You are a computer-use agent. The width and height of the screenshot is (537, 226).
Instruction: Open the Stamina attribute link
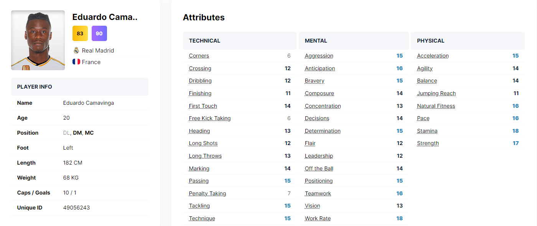(x=427, y=131)
